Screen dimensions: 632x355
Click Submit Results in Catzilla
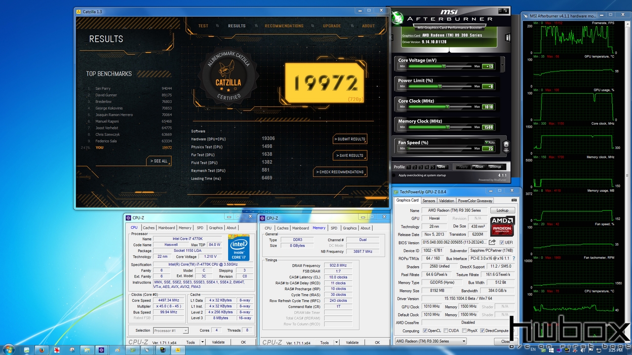tap(350, 139)
